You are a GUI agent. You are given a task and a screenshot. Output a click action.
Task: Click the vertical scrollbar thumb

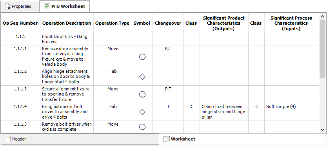(x=322, y=48)
